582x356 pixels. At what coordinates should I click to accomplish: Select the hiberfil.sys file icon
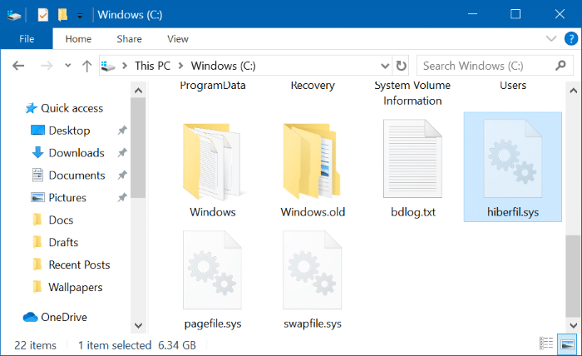click(513, 159)
